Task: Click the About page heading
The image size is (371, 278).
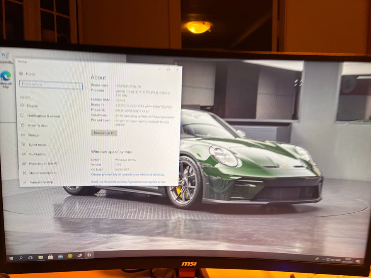Action: coord(99,77)
